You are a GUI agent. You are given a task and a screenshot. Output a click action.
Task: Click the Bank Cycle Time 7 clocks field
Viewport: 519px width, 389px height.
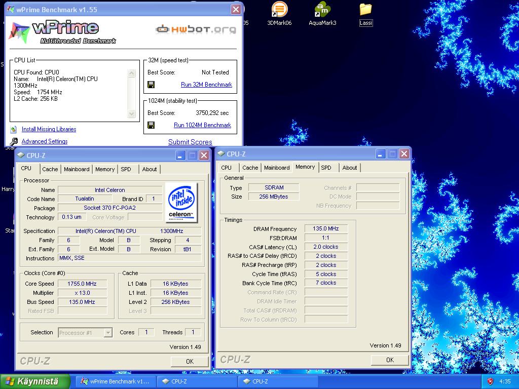pos(326,283)
